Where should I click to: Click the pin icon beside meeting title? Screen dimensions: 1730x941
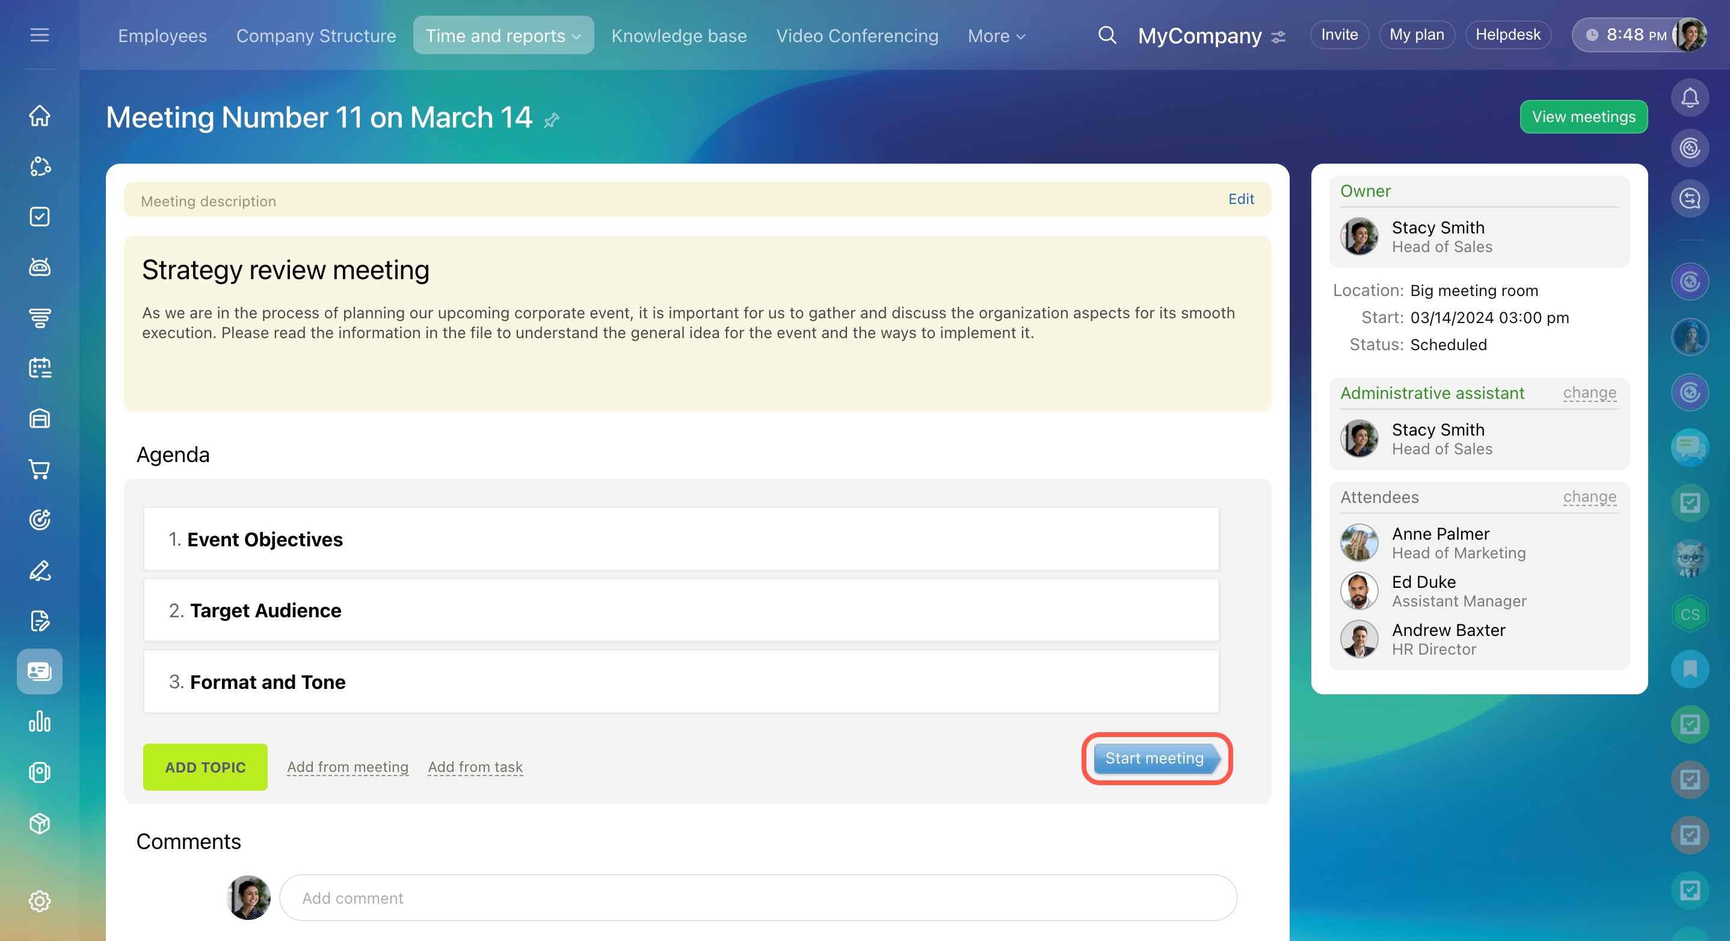(552, 120)
